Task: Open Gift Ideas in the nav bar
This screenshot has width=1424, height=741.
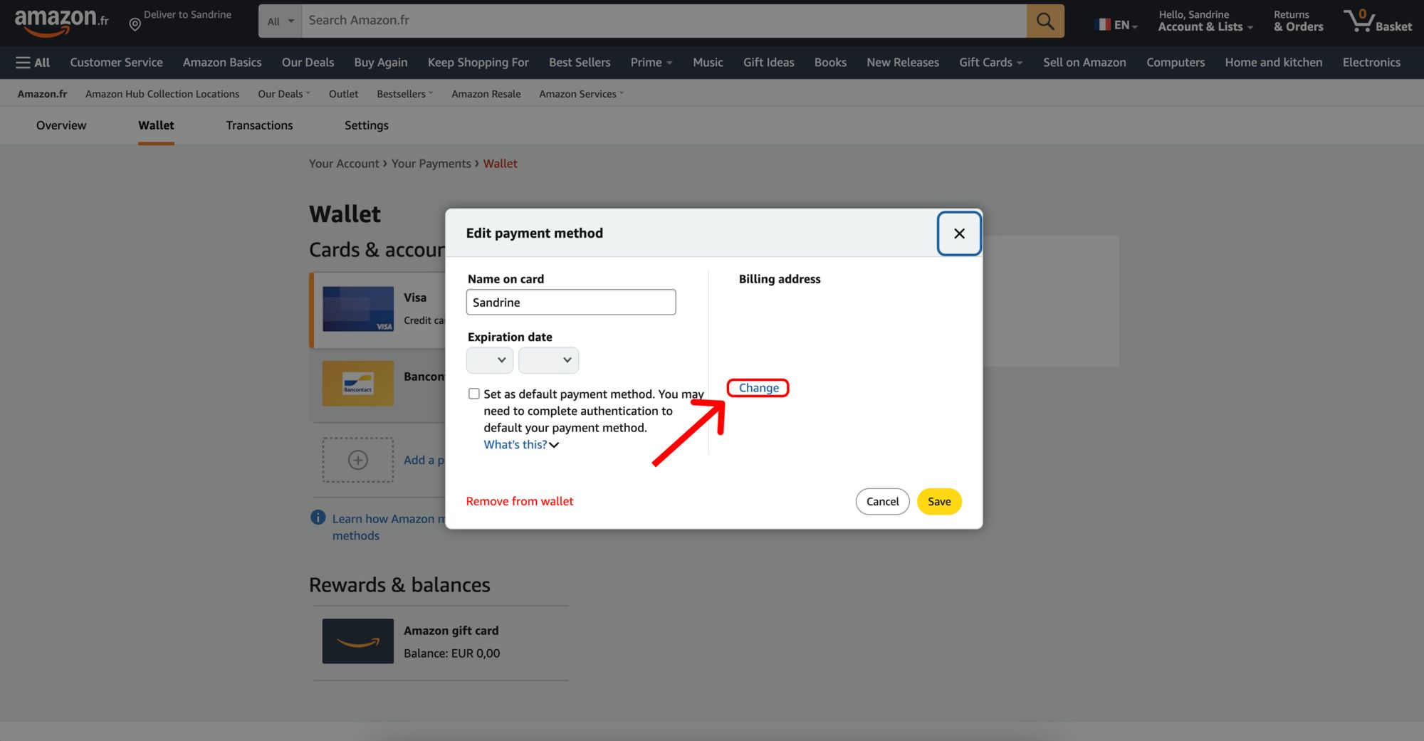Action: [x=768, y=63]
